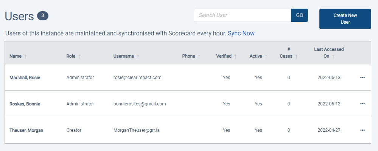The height and width of the screenshot is (151, 378).
Task: Open options menu for Roskes, Bonnie
Action: (362, 104)
